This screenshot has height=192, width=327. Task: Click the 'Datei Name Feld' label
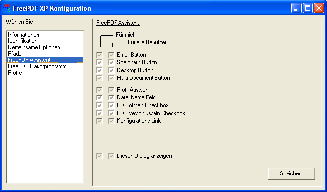pyautogui.click(x=136, y=97)
